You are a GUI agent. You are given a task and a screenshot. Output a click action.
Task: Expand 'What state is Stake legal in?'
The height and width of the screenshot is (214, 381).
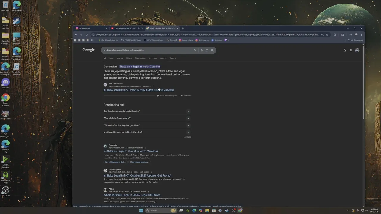(x=147, y=118)
